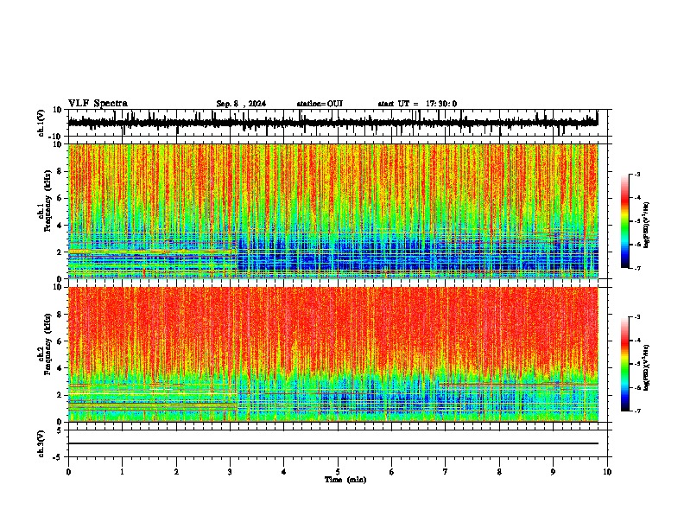This screenshot has height=529, width=684.
Task: Click the ch.1(V) axis '-10' tick label
Action: point(56,137)
